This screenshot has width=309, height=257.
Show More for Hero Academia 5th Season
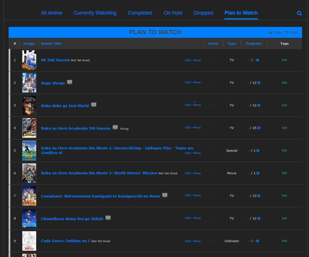197,127
